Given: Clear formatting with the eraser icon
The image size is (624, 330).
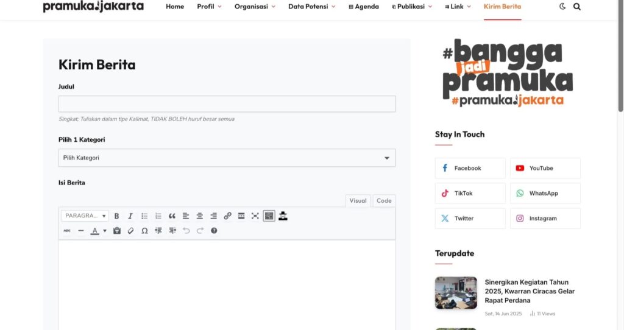Looking at the screenshot, I should [x=130, y=231].
